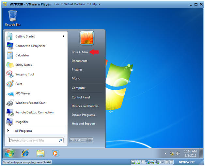Viewport: 205px width, 166px height.
Task: Launch Internet Explorer from the taskbar
Action: pyautogui.click(x=25, y=153)
